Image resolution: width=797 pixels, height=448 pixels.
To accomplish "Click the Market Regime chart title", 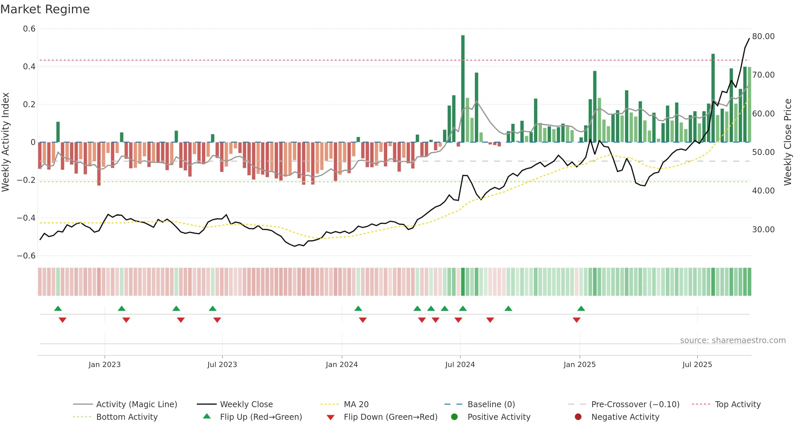I will point(45,9).
